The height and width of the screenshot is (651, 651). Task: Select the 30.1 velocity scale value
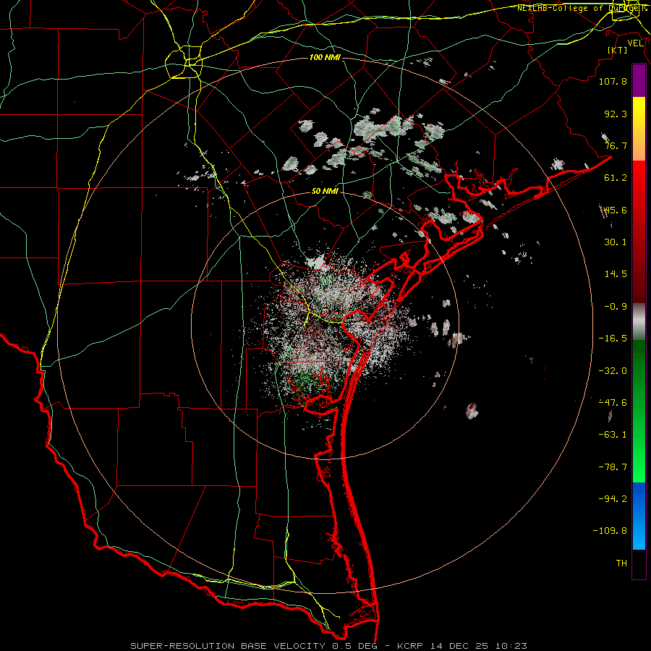click(616, 242)
